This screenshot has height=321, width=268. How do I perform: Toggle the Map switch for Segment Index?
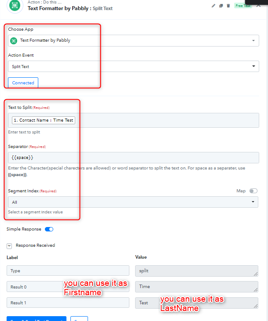point(253,191)
